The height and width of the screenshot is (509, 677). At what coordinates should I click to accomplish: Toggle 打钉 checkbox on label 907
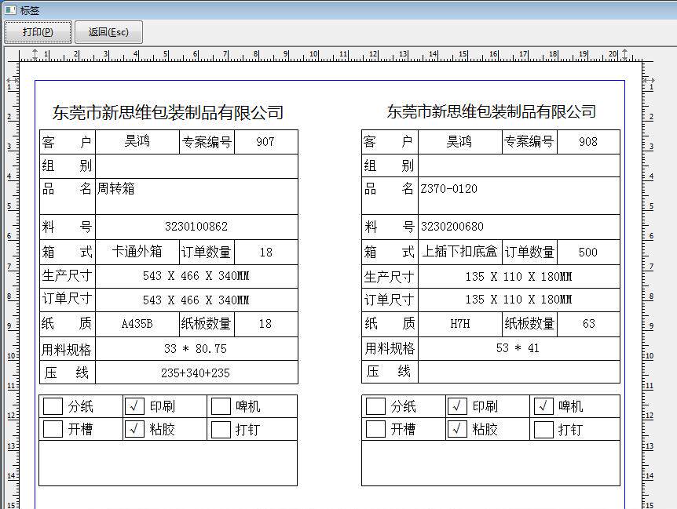[221, 429]
